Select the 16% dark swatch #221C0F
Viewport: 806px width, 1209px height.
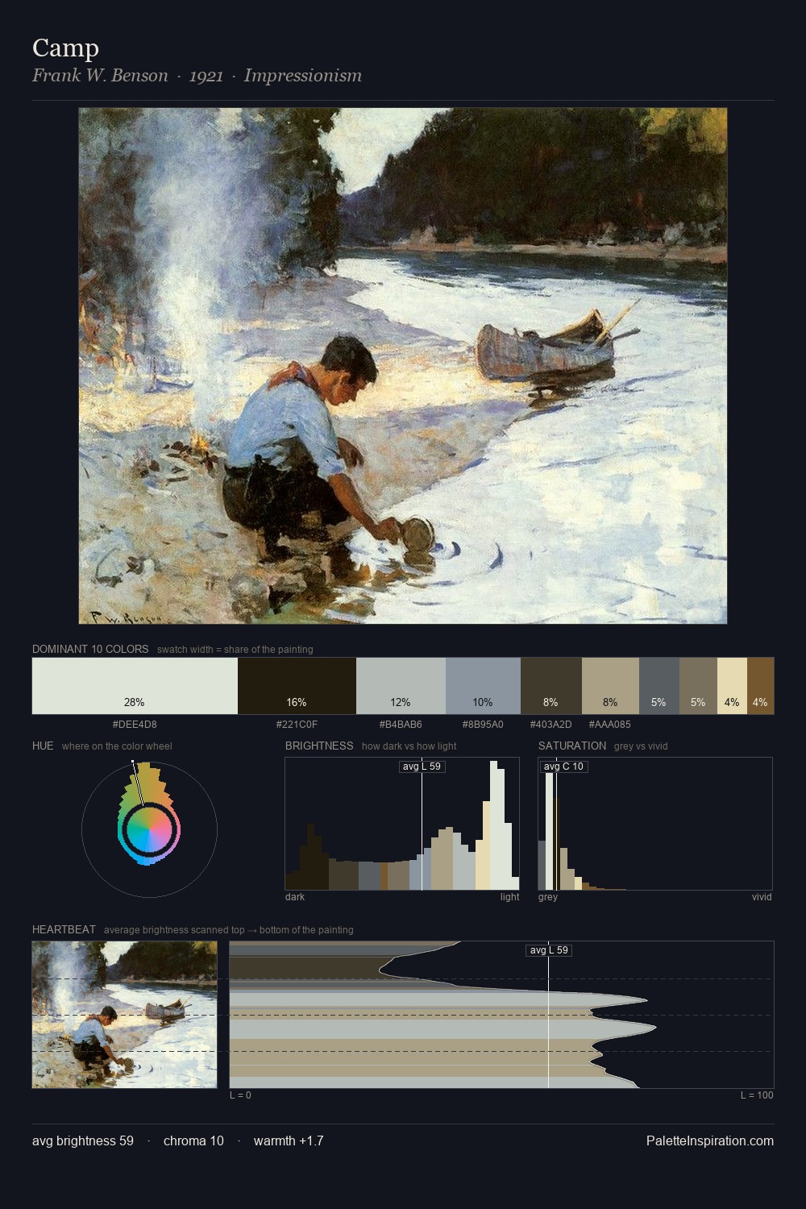[297, 686]
